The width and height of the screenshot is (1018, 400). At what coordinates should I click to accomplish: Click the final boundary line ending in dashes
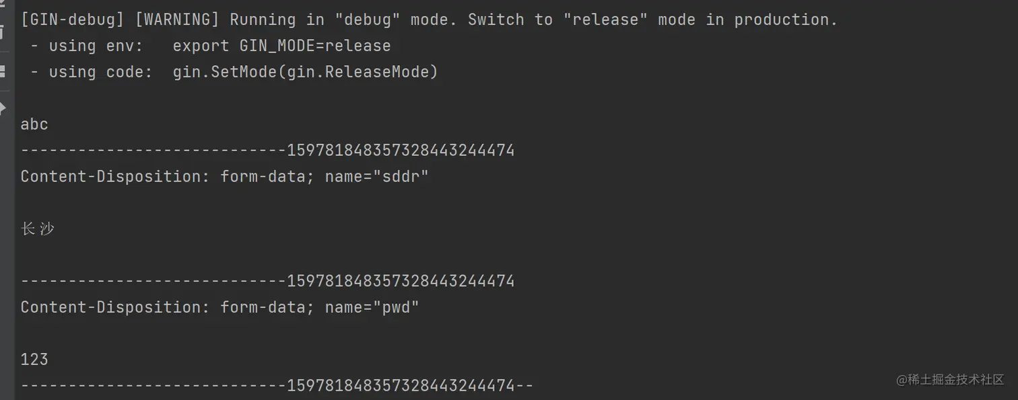click(x=277, y=386)
